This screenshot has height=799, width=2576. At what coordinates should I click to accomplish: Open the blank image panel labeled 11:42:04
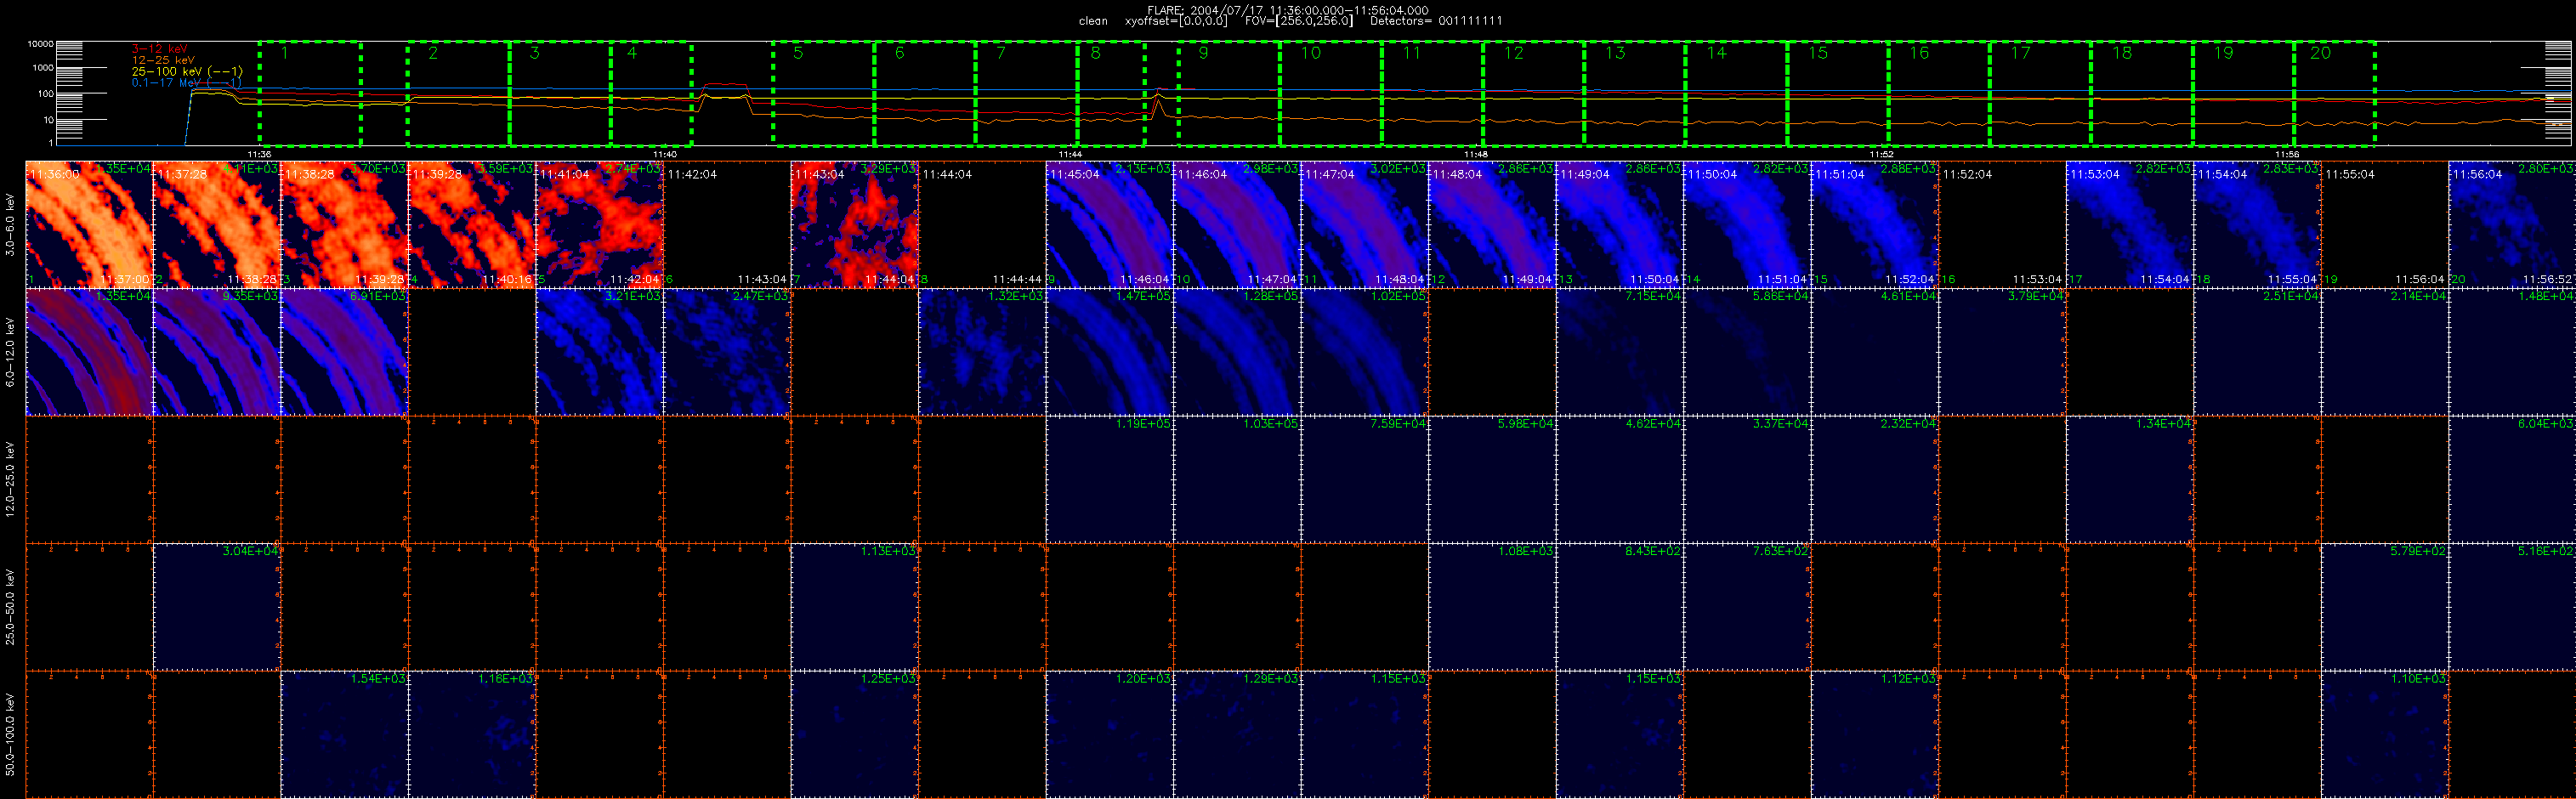click(727, 224)
